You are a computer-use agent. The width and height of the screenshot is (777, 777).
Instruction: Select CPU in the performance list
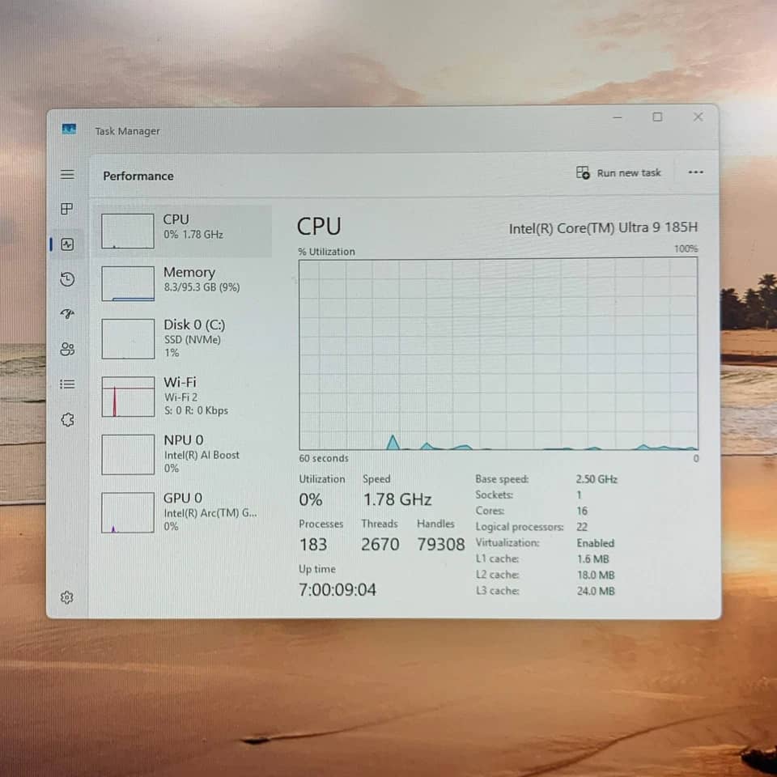(x=182, y=231)
